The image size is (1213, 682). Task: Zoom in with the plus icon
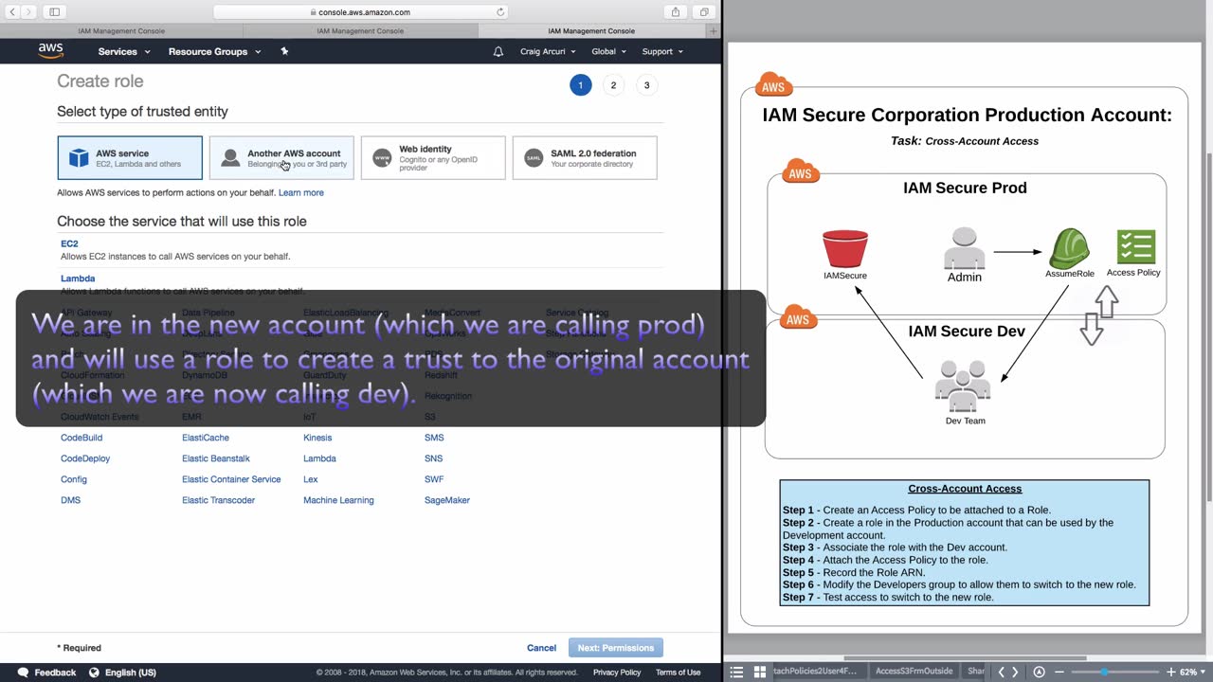[1170, 672]
